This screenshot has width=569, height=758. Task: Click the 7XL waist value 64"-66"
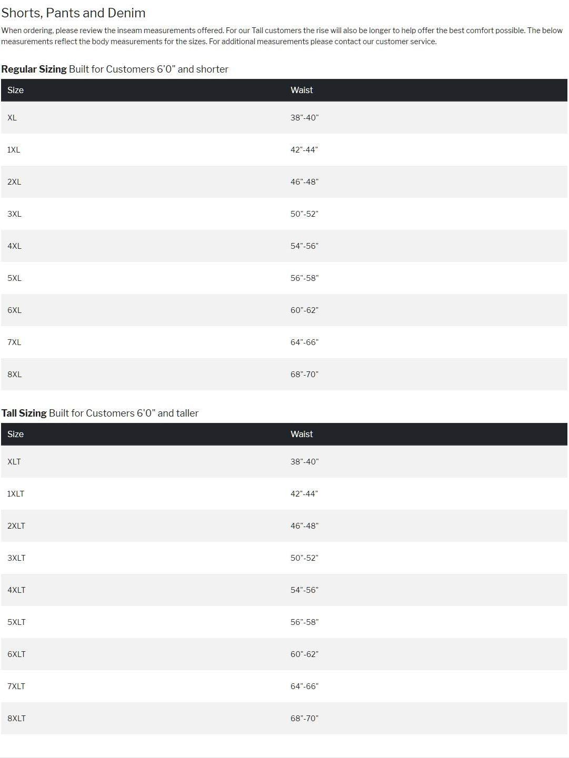(304, 342)
